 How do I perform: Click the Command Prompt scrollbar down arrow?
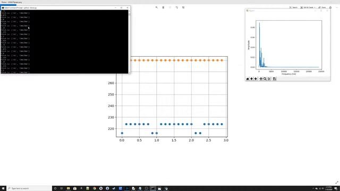pyautogui.click(x=130, y=72)
